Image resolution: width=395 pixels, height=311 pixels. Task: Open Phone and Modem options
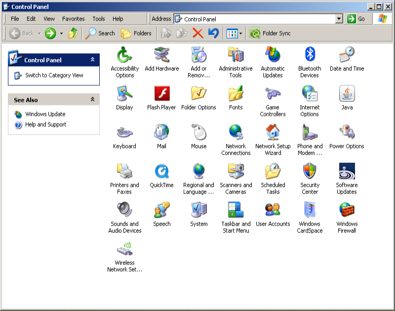tap(310, 140)
